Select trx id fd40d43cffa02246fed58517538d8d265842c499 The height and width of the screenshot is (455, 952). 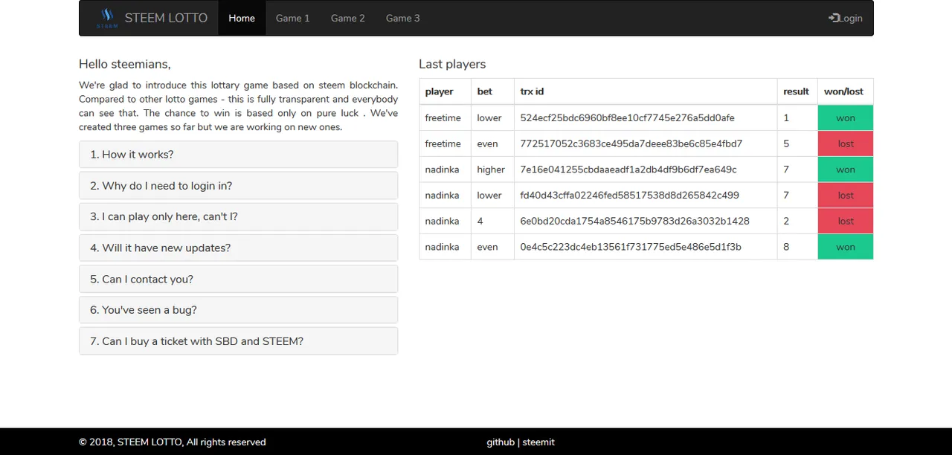coord(630,195)
